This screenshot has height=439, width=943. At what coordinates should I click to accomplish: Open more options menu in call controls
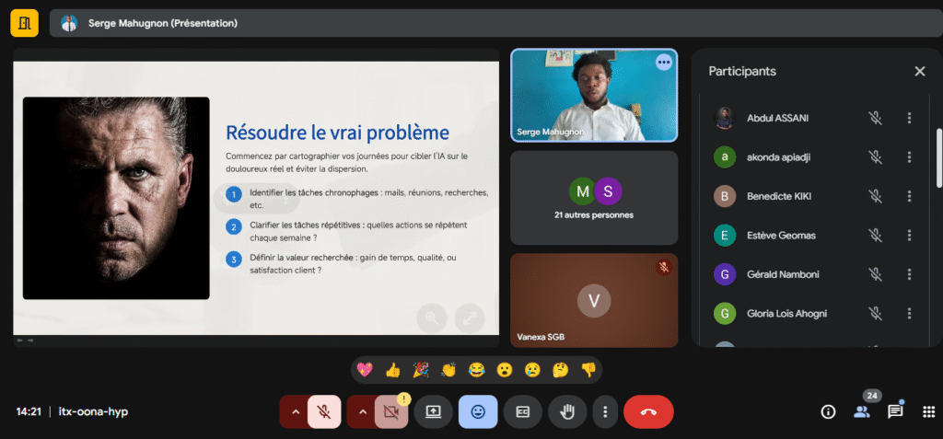tap(604, 411)
